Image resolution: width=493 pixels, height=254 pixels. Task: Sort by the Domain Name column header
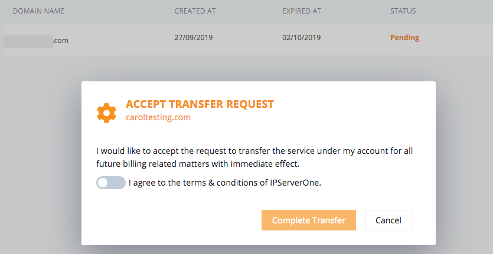pos(38,11)
